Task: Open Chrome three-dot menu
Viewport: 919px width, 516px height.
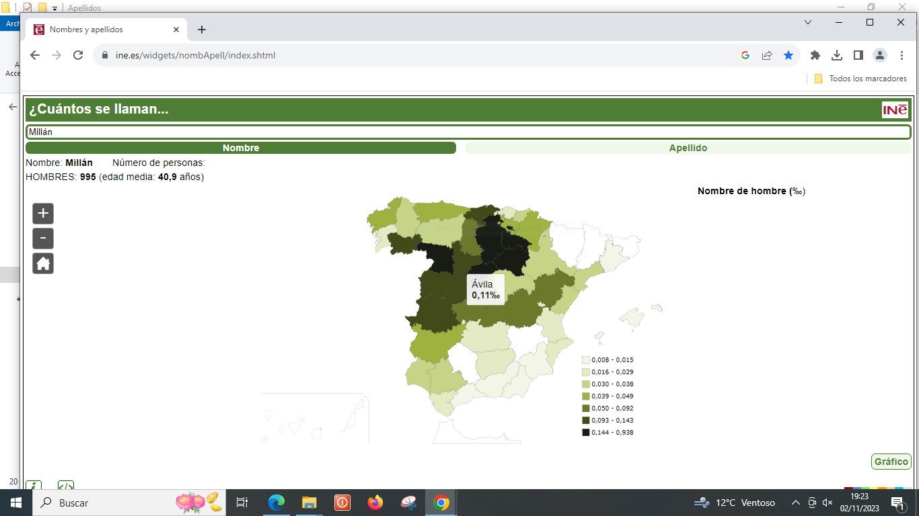Action: tap(902, 55)
